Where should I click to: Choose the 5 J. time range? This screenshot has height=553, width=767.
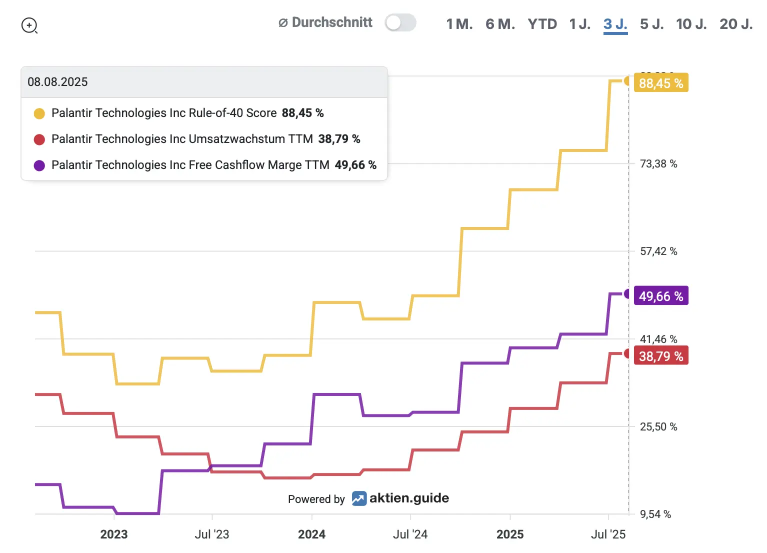(652, 24)
